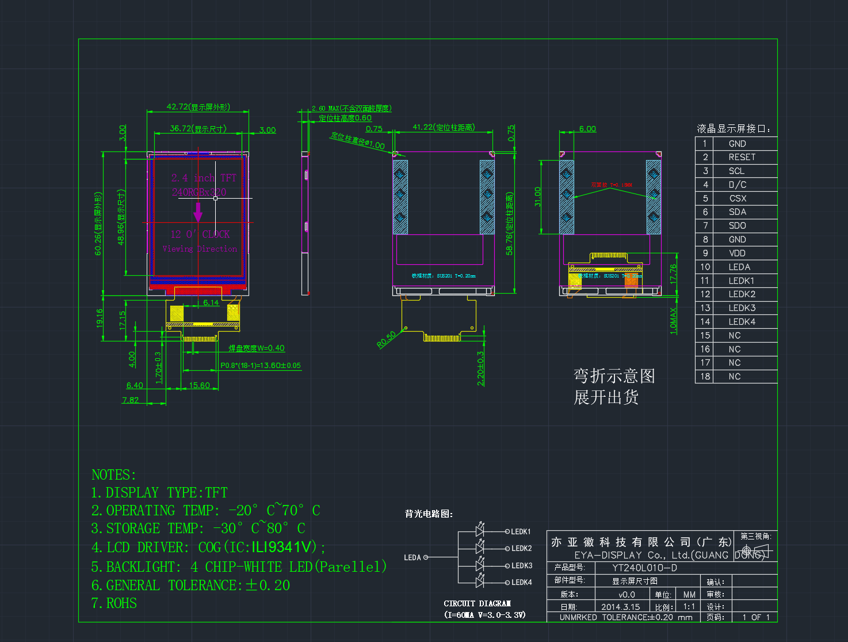Select the '41.22(定位柱距离)' dimension text
The width and height of the screenshot is (848, 642).
pos(444,127)
